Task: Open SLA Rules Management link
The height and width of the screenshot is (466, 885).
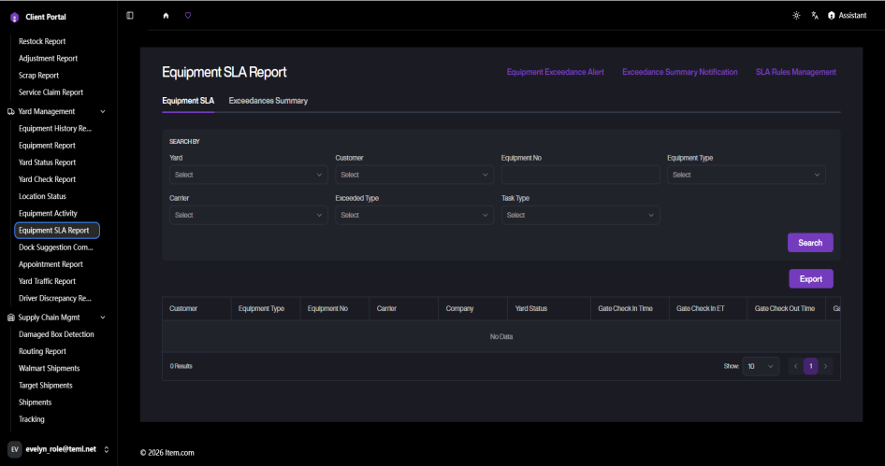Action: pyautogui.click(x=796, y=72)
